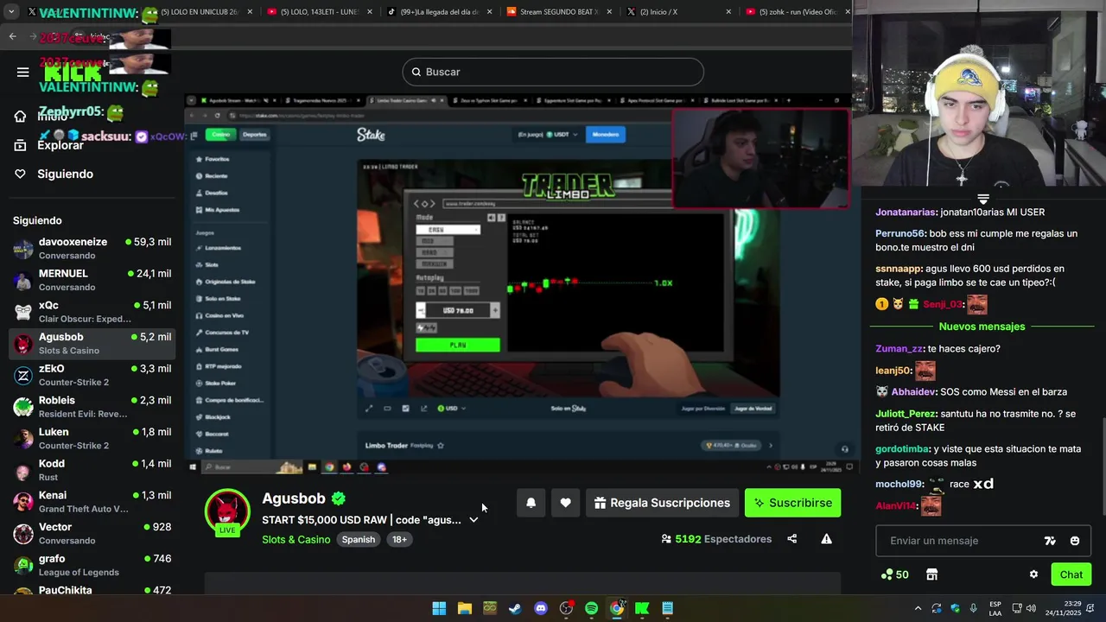Screen dimensions: 1106x622
Task: Open chat settings gear icon
Action: point(1033,574)
